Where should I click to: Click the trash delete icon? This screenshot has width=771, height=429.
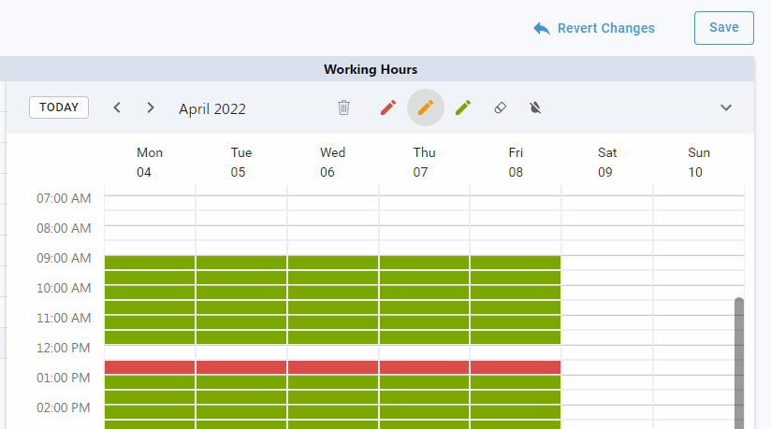click(343, 107)
